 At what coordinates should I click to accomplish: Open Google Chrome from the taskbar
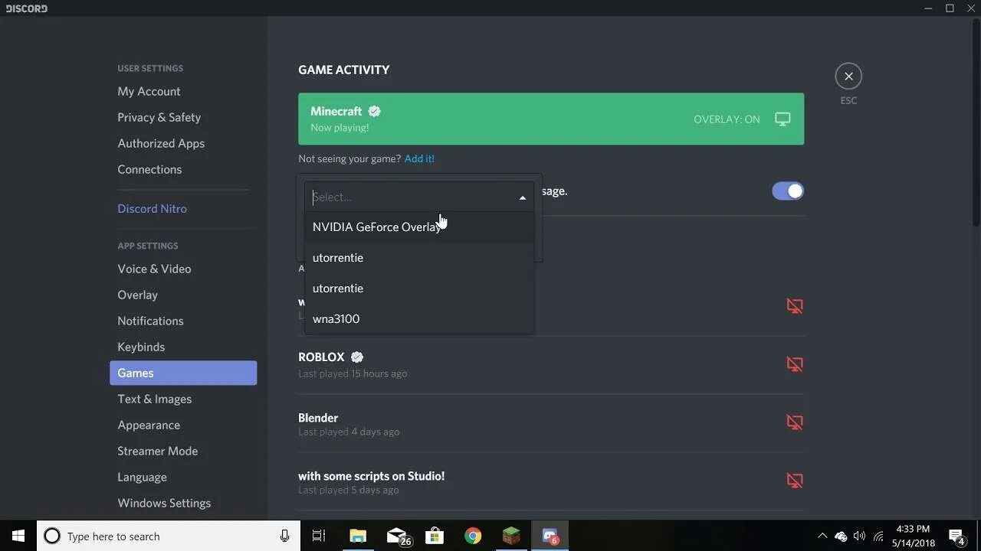(473, 536)
